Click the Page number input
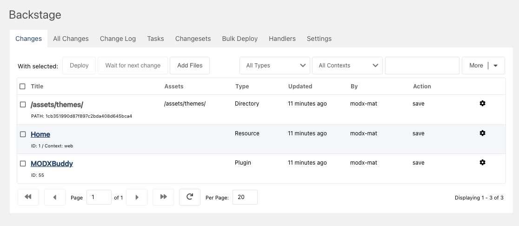Image resolution: width=519 pixels, height=226 pixels. click(x=99, y=197)
